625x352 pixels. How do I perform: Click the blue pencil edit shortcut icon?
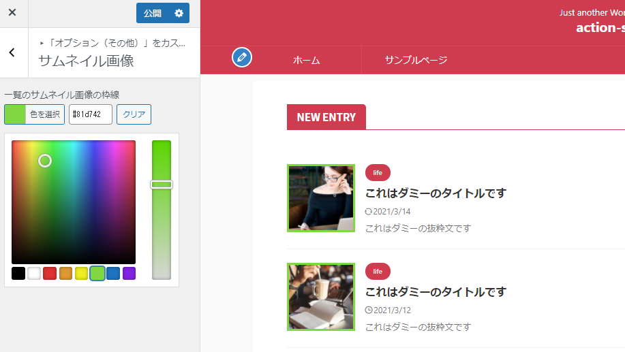[242, 57]
